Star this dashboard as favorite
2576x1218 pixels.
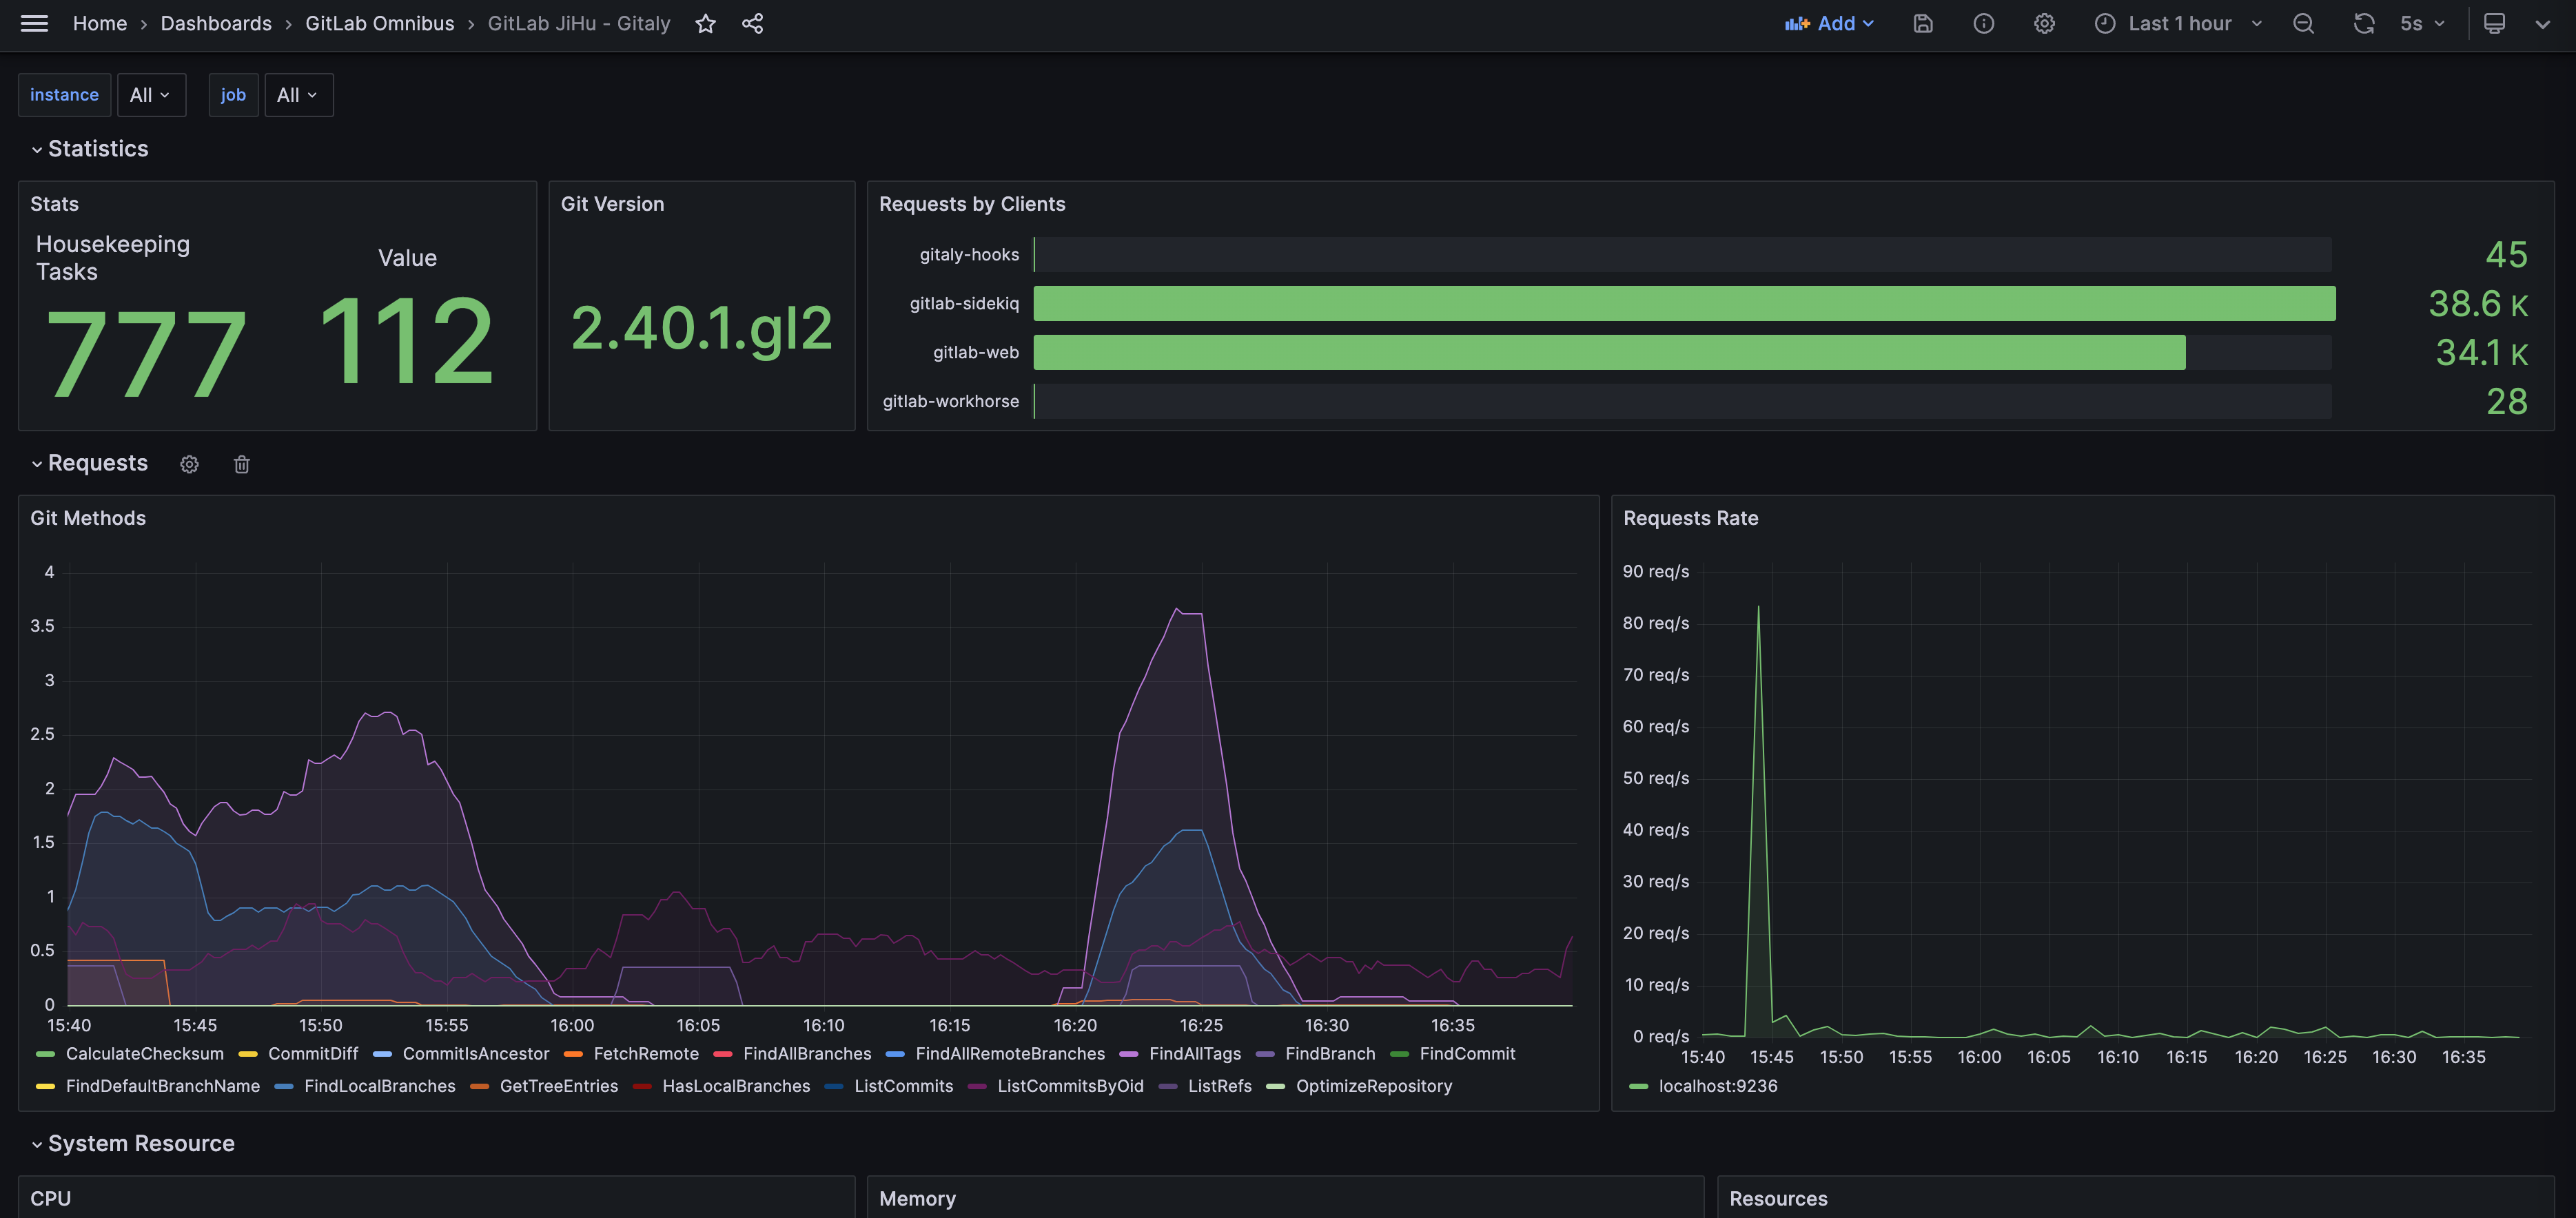point(705,23)
